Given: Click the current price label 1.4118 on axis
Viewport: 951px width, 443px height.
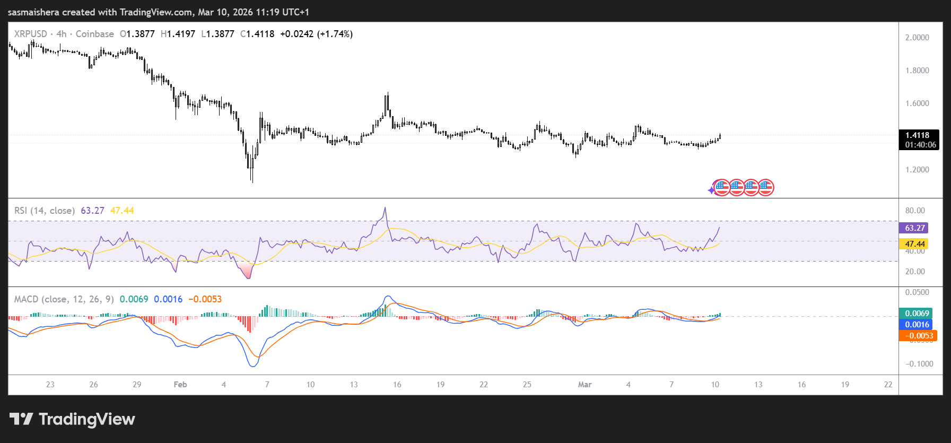Looking at the screenshot, I should tap(919, 135).
